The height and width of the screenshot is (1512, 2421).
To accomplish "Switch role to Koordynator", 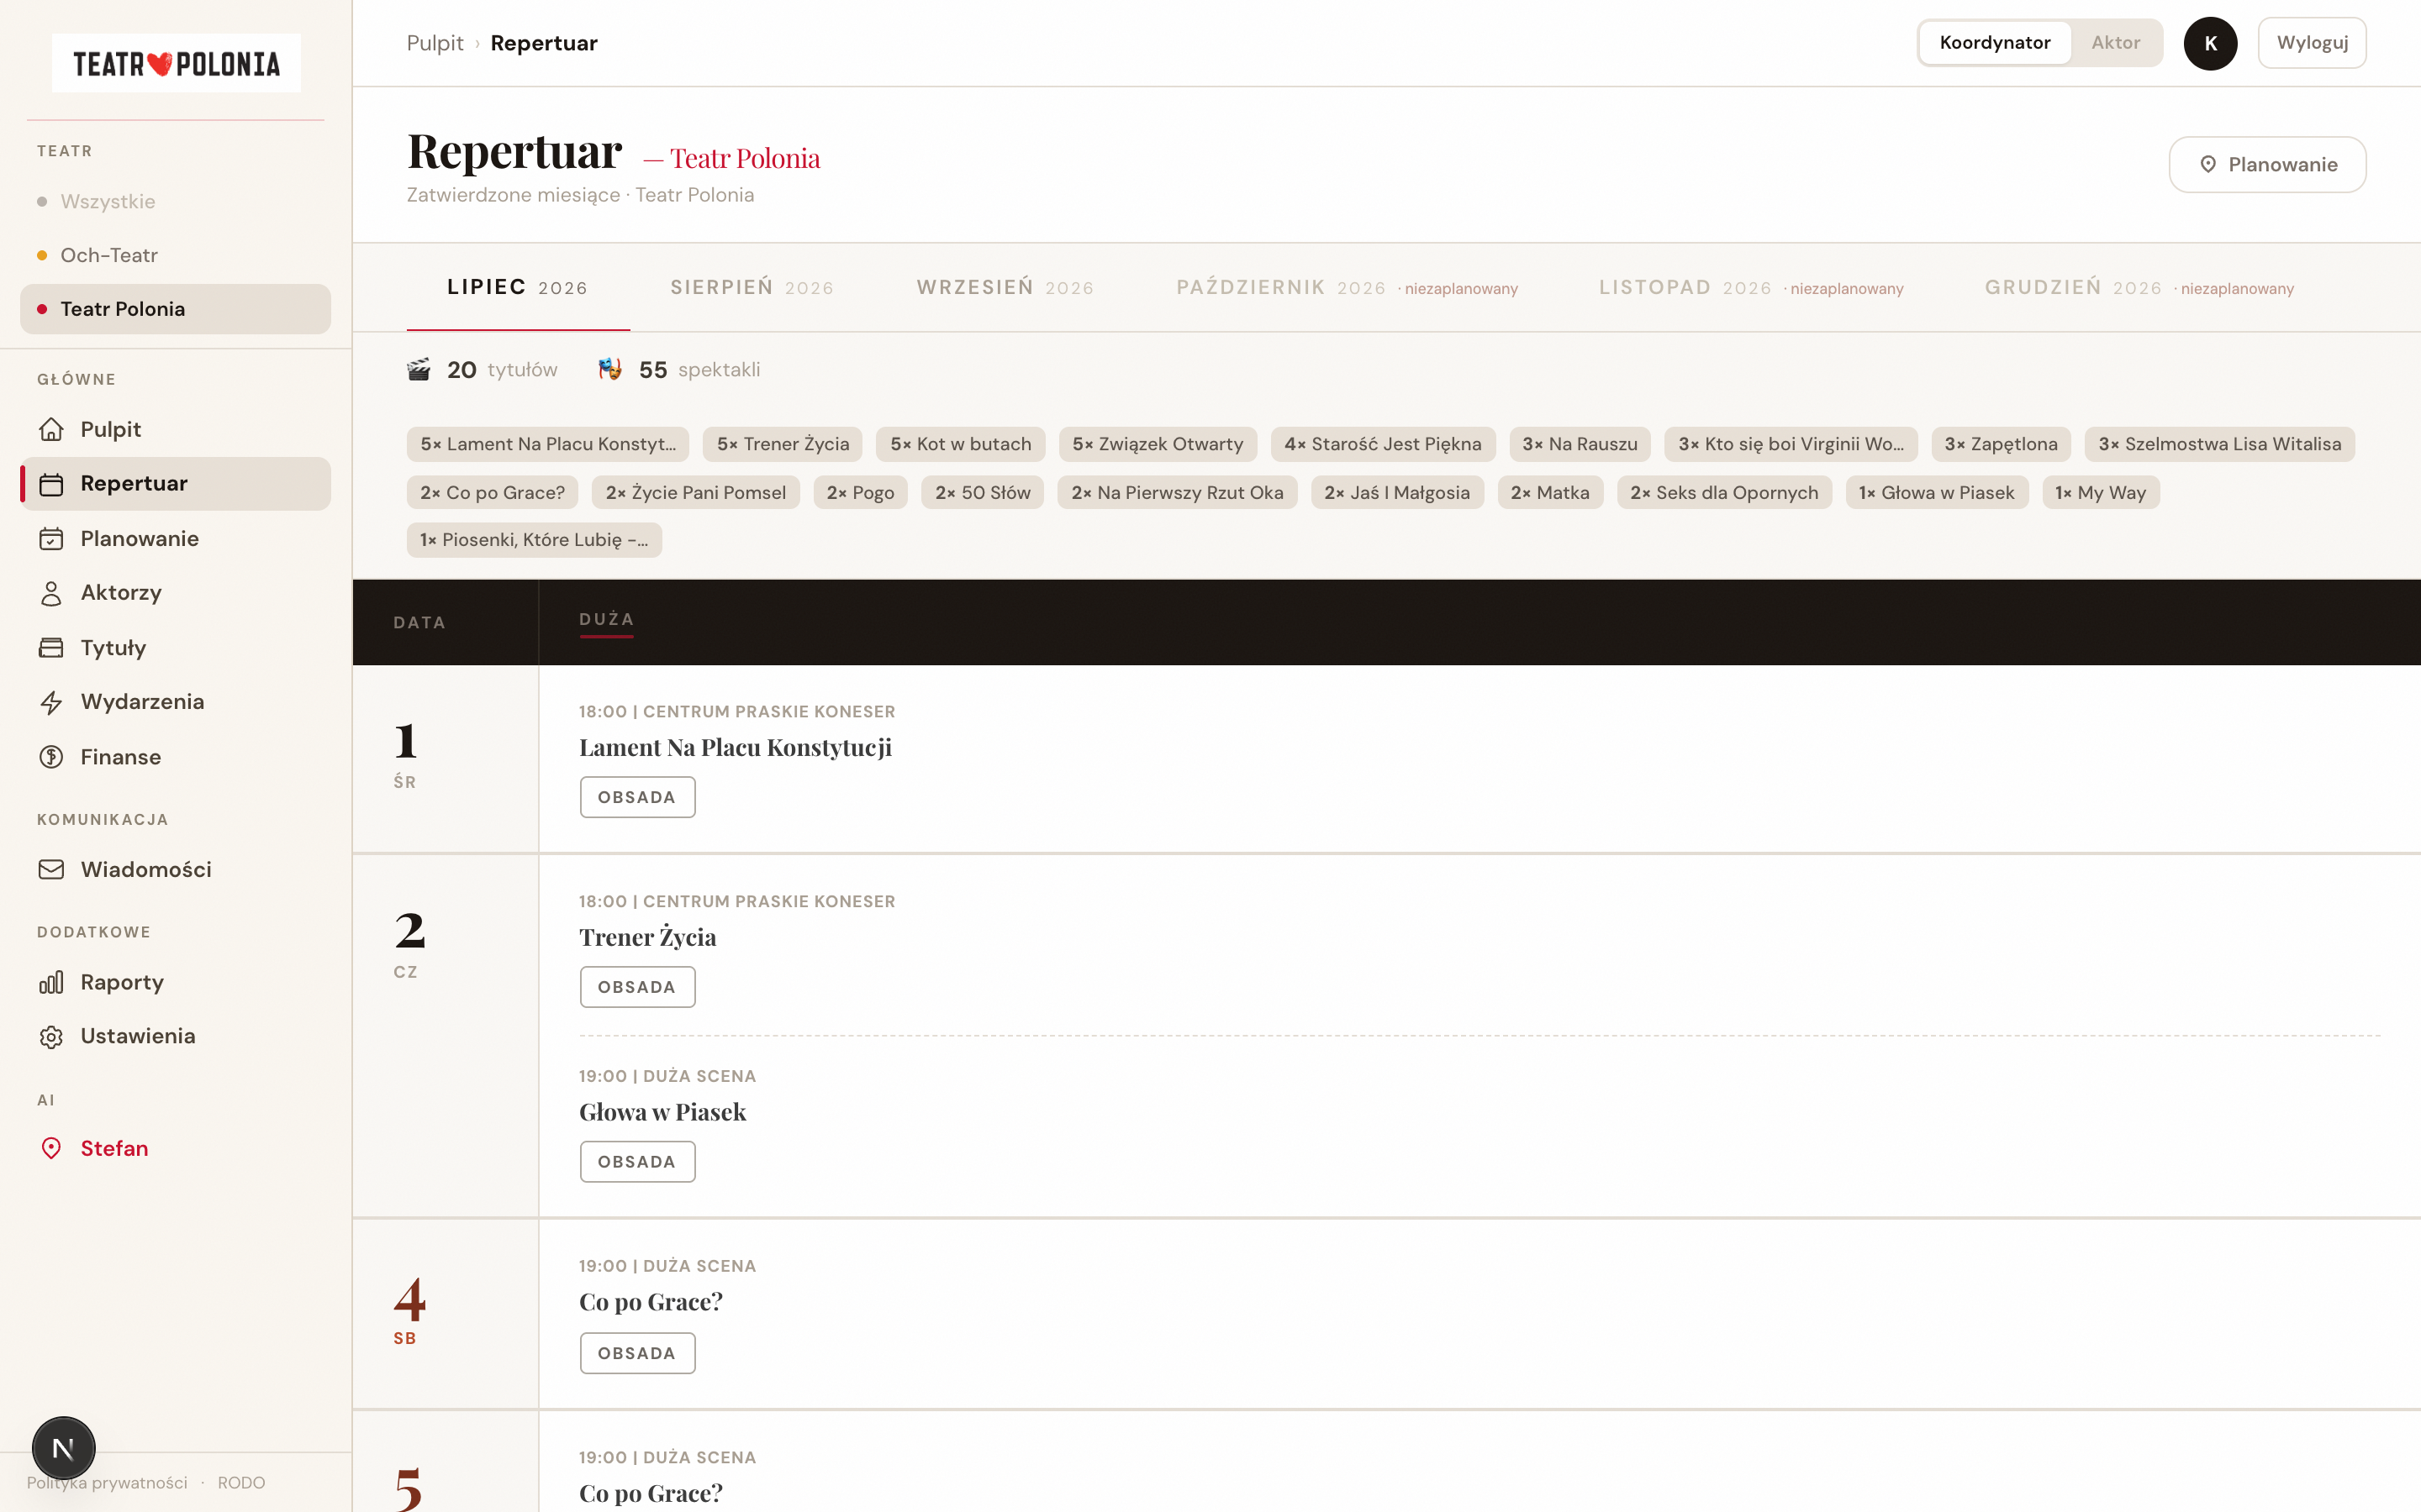I will 1995,43.
